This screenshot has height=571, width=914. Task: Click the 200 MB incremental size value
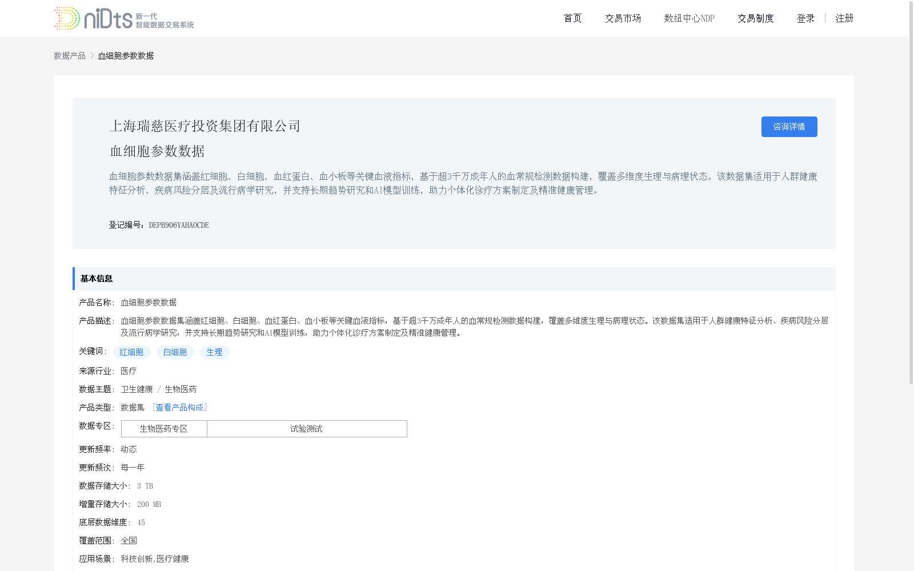coord(149,504)
